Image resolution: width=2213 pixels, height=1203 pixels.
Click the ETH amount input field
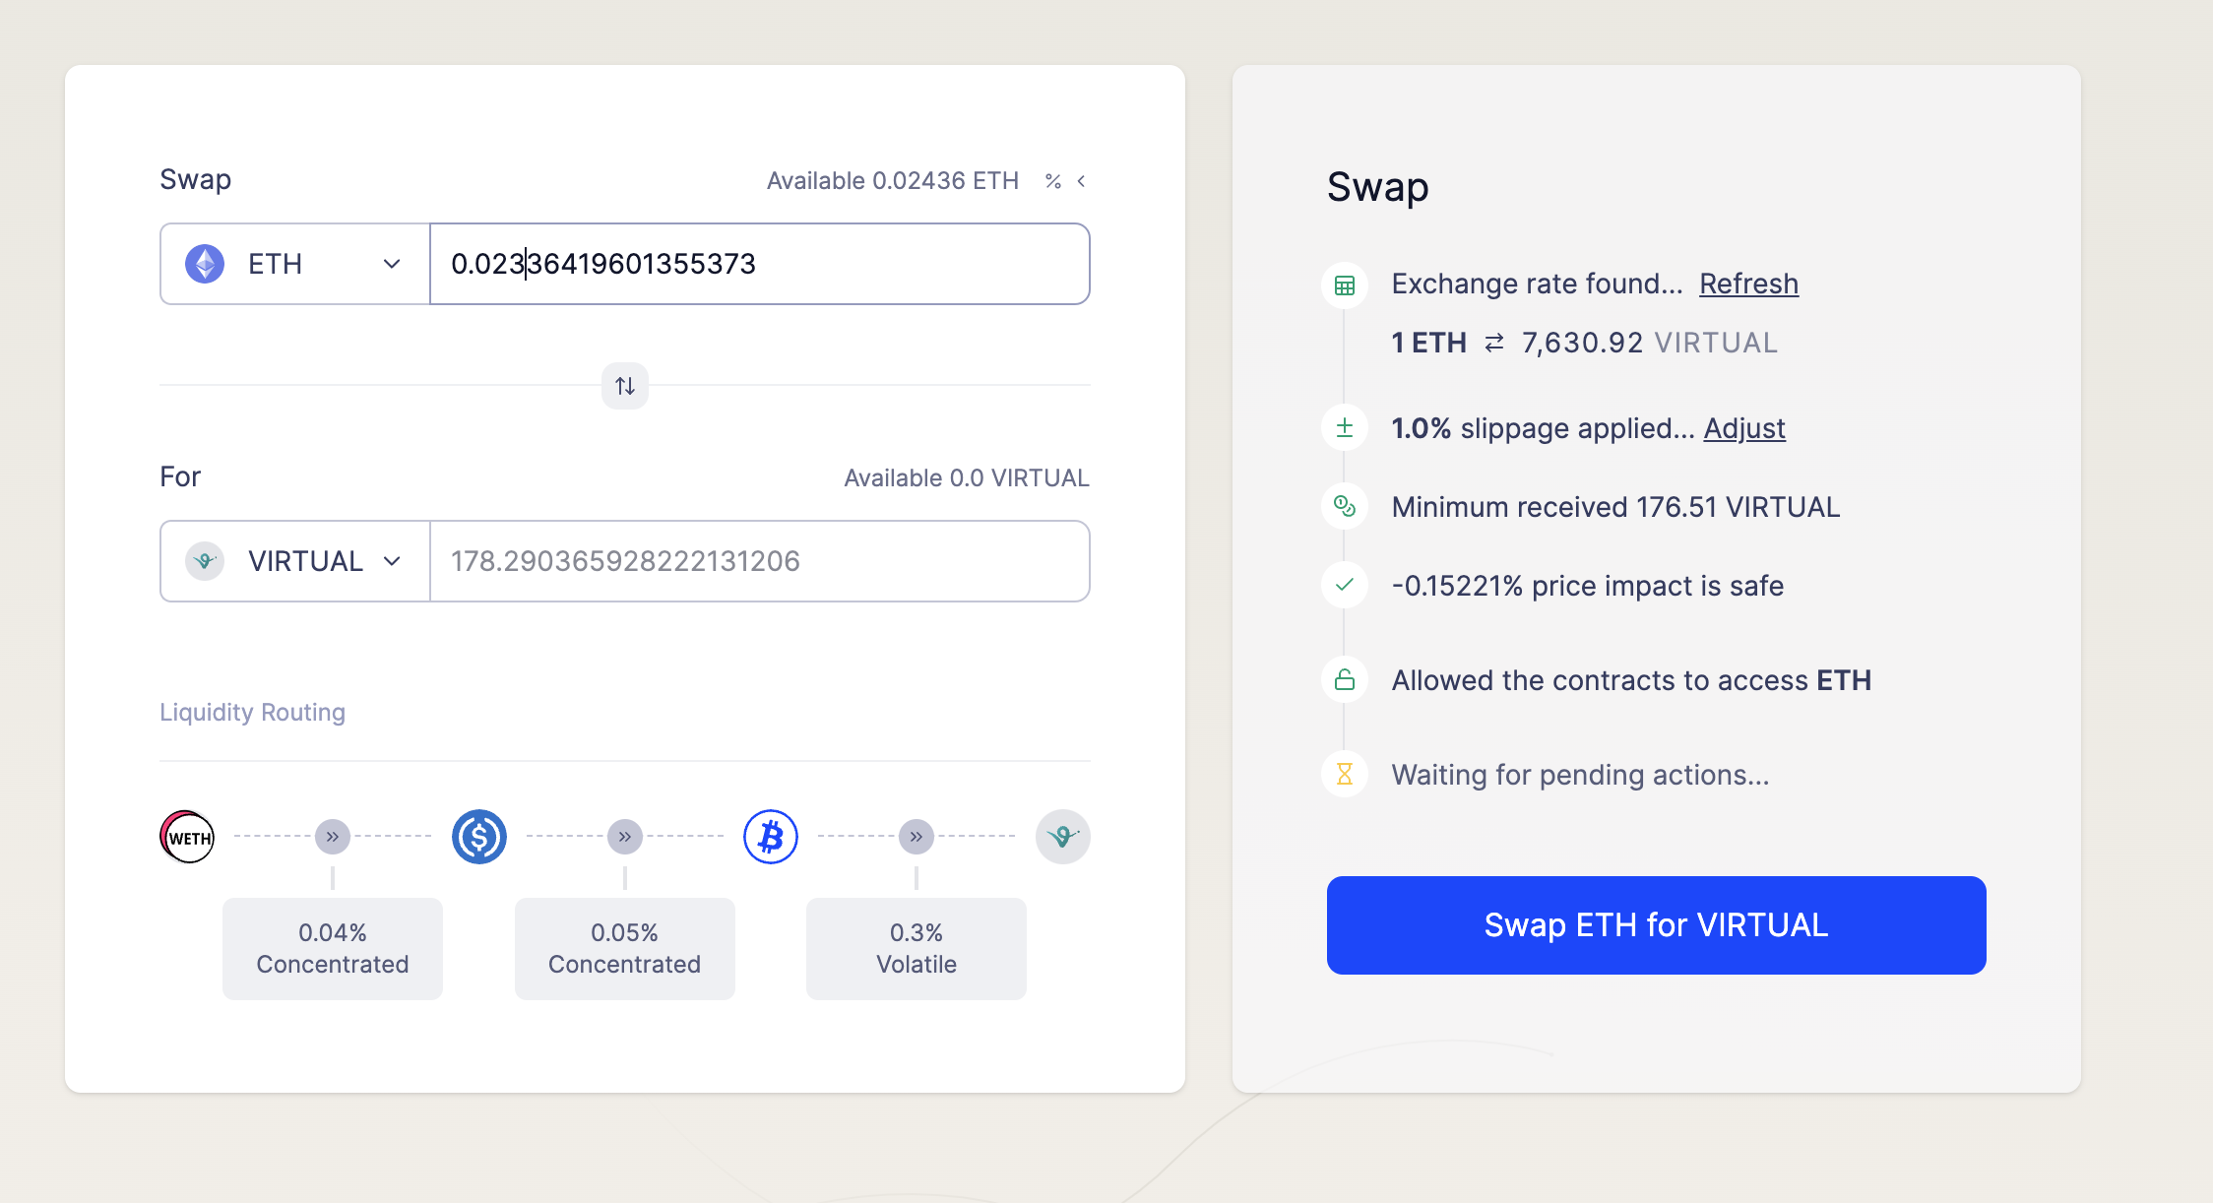point(760,264)
